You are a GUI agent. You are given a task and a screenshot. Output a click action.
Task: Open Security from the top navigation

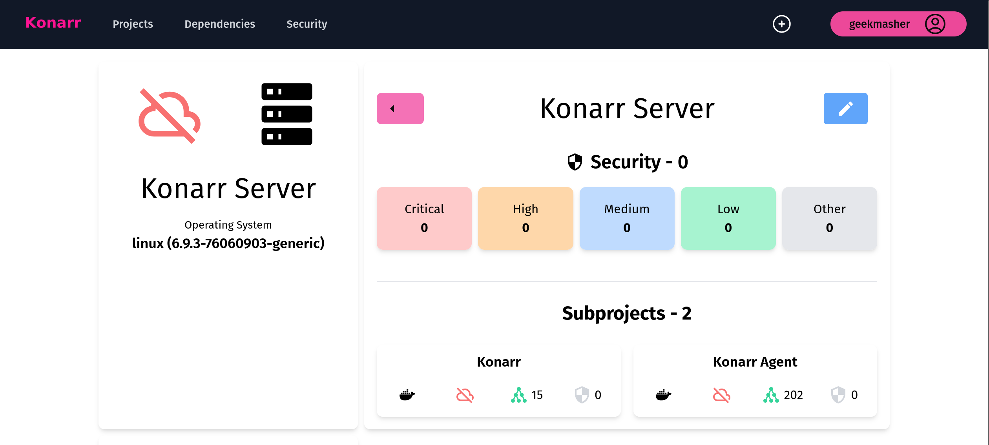[307, 24]
